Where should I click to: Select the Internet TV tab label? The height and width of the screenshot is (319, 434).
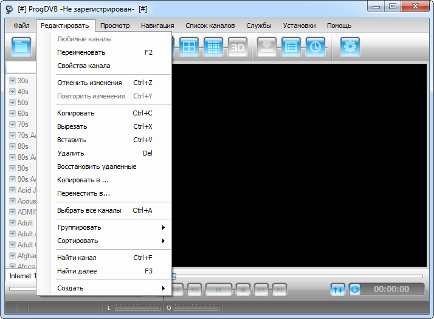coord(22,276)
